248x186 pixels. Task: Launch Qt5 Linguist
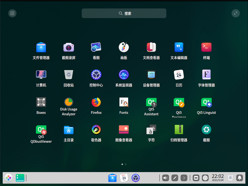point(206,102)
